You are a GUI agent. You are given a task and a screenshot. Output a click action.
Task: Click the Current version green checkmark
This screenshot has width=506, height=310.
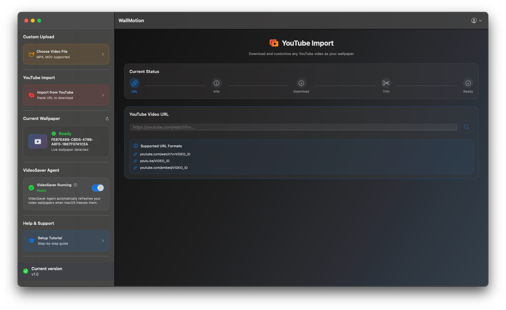[26, 271]
